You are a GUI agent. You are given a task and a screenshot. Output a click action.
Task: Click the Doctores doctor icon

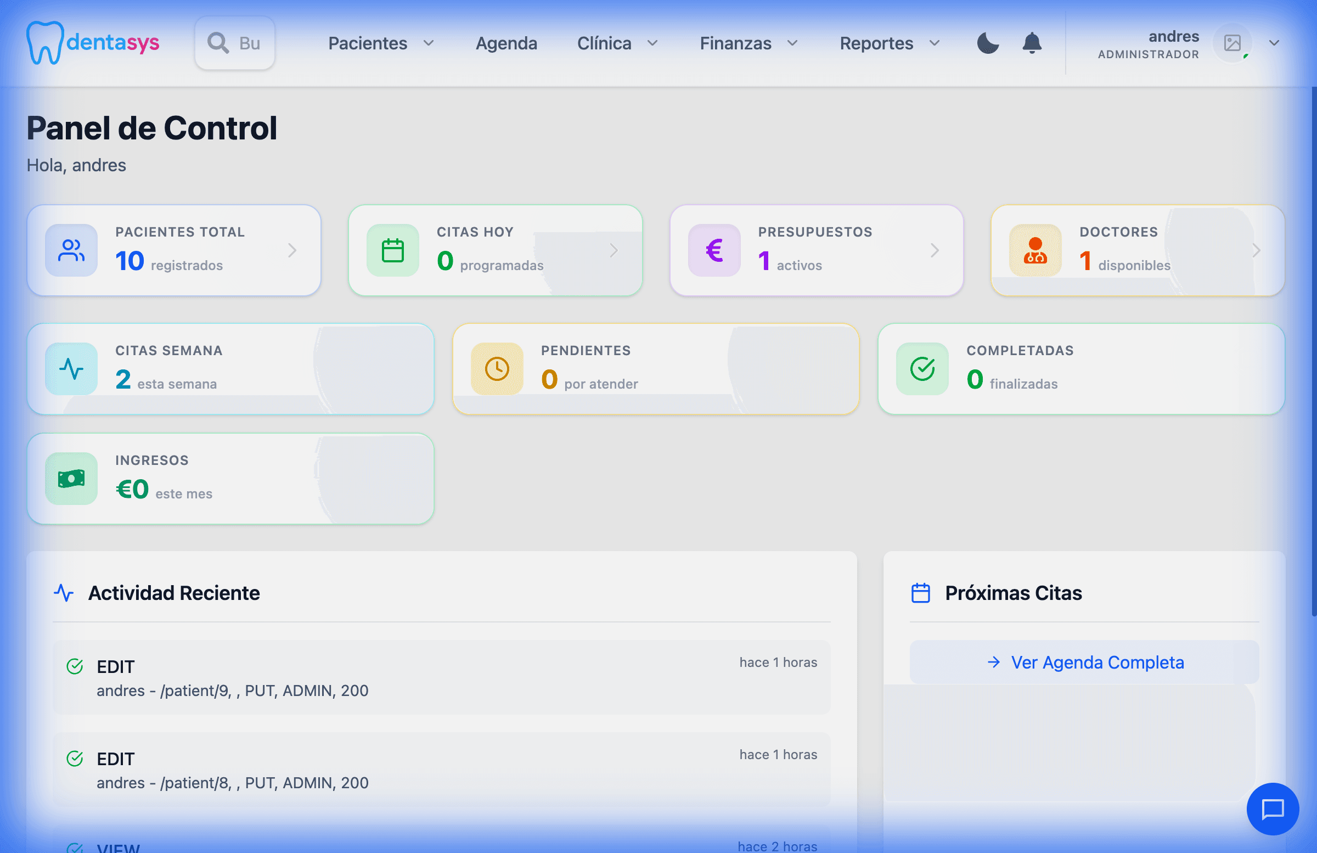(1035, 250)
